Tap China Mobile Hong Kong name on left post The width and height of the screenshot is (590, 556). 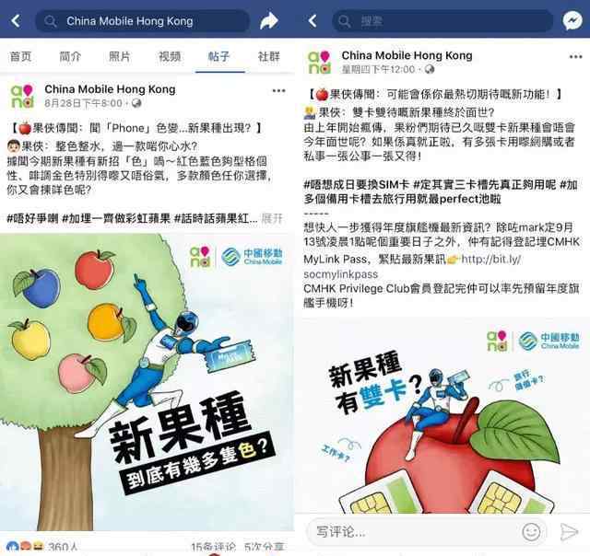click(110, 89)
